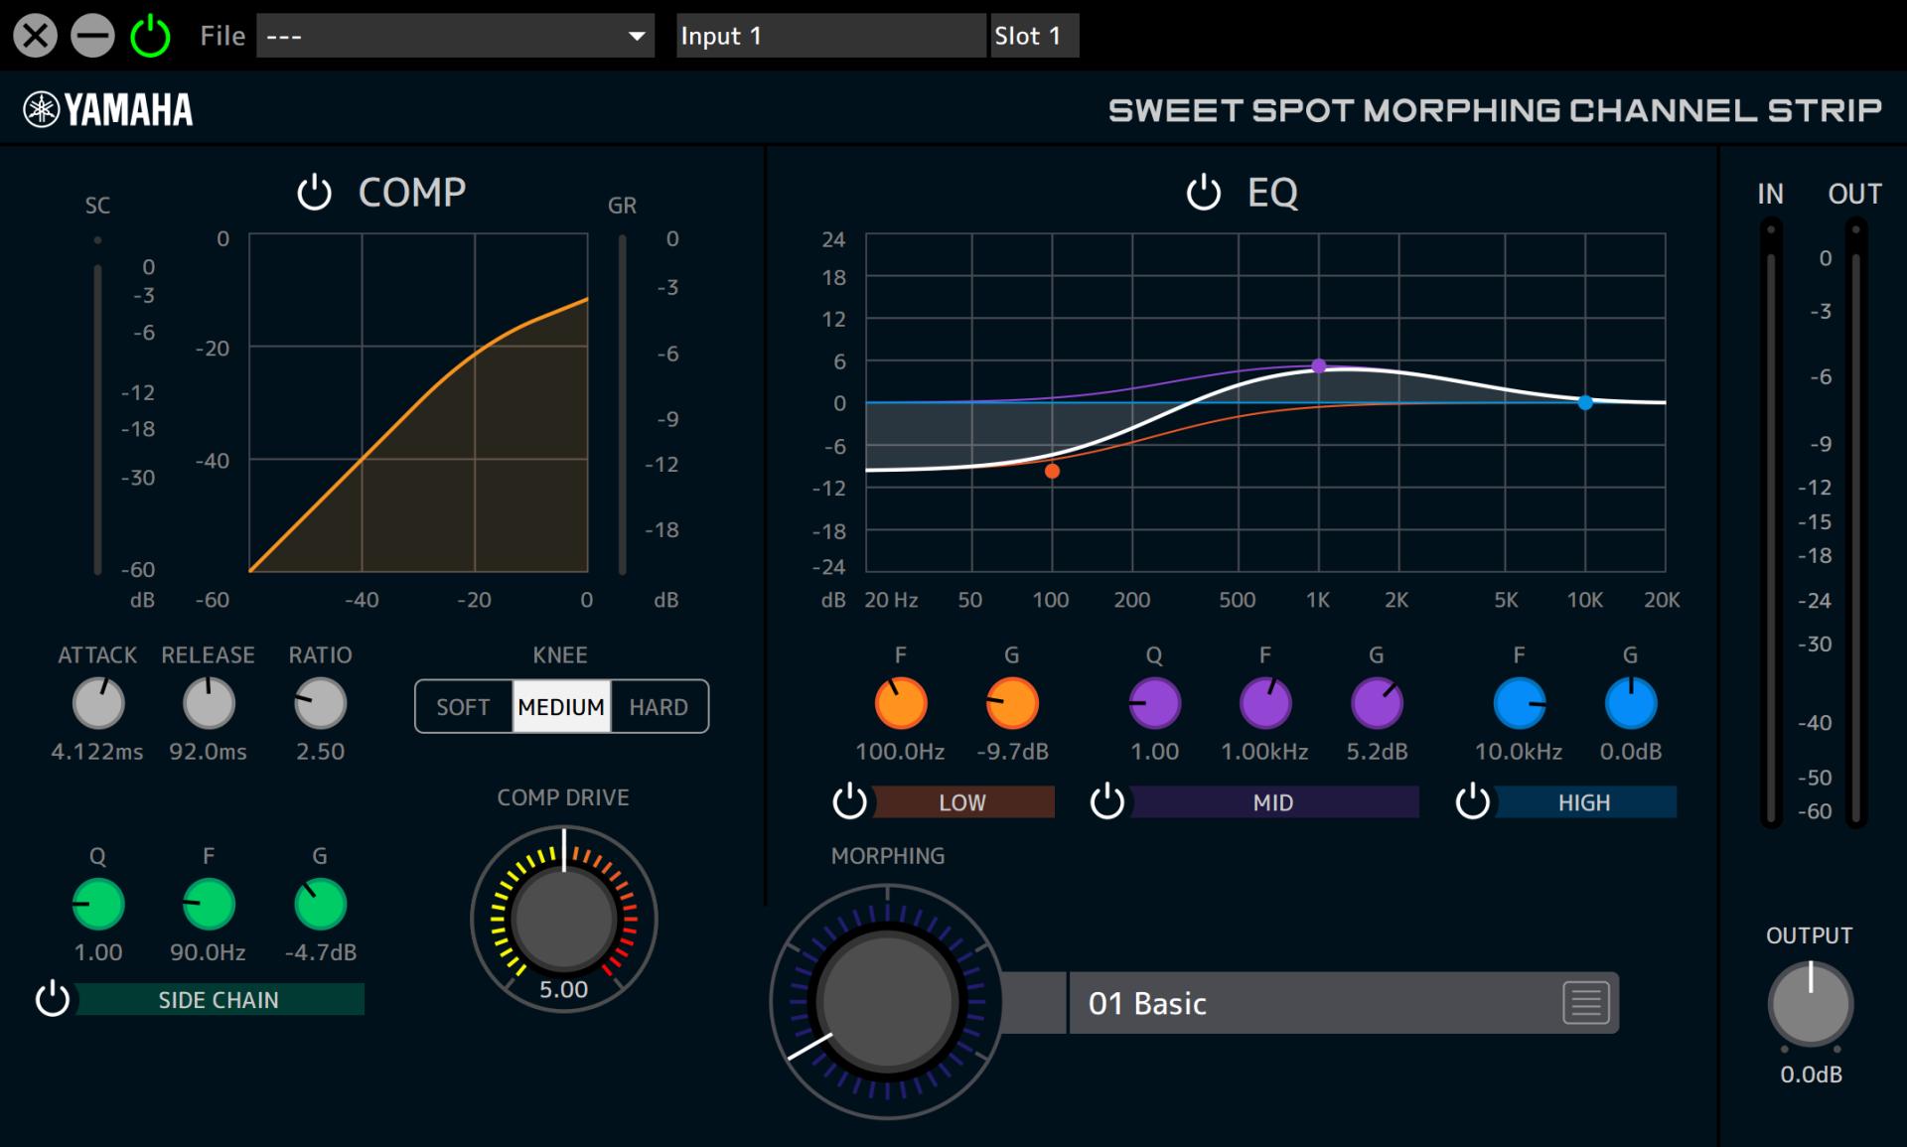1907x1147 pixels.
Task: Click the green plugin power button
Action: click(x=150, y=37)
